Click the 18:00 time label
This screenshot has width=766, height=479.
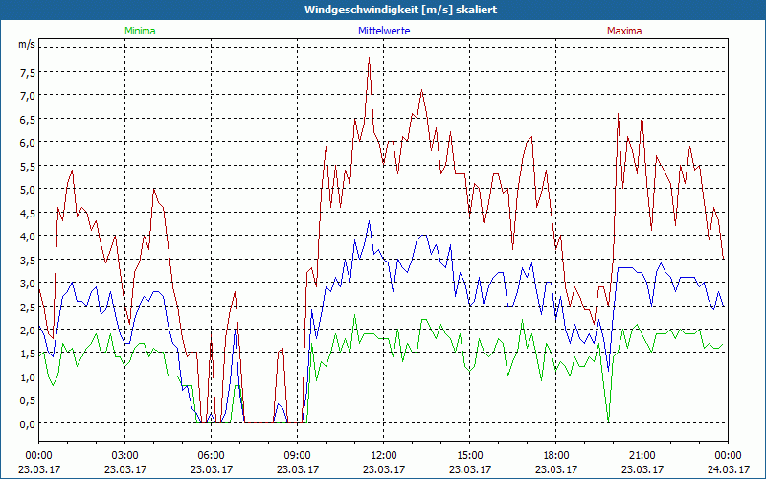[556, 456]
